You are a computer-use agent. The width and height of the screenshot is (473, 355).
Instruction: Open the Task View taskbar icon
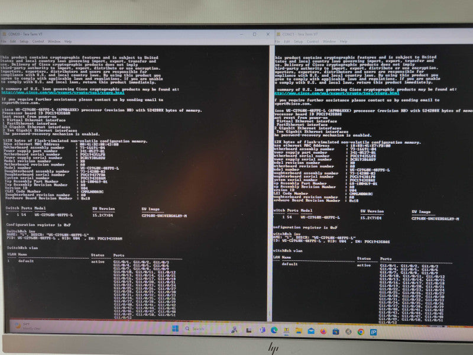(249, 330)
